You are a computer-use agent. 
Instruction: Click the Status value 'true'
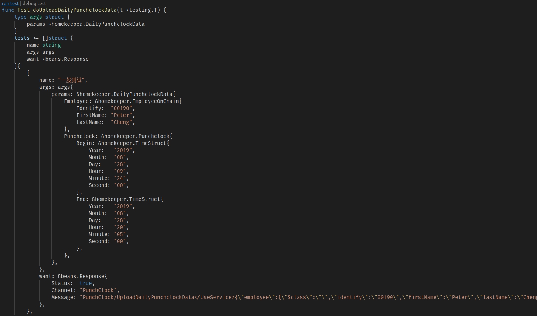coord(85,283)
